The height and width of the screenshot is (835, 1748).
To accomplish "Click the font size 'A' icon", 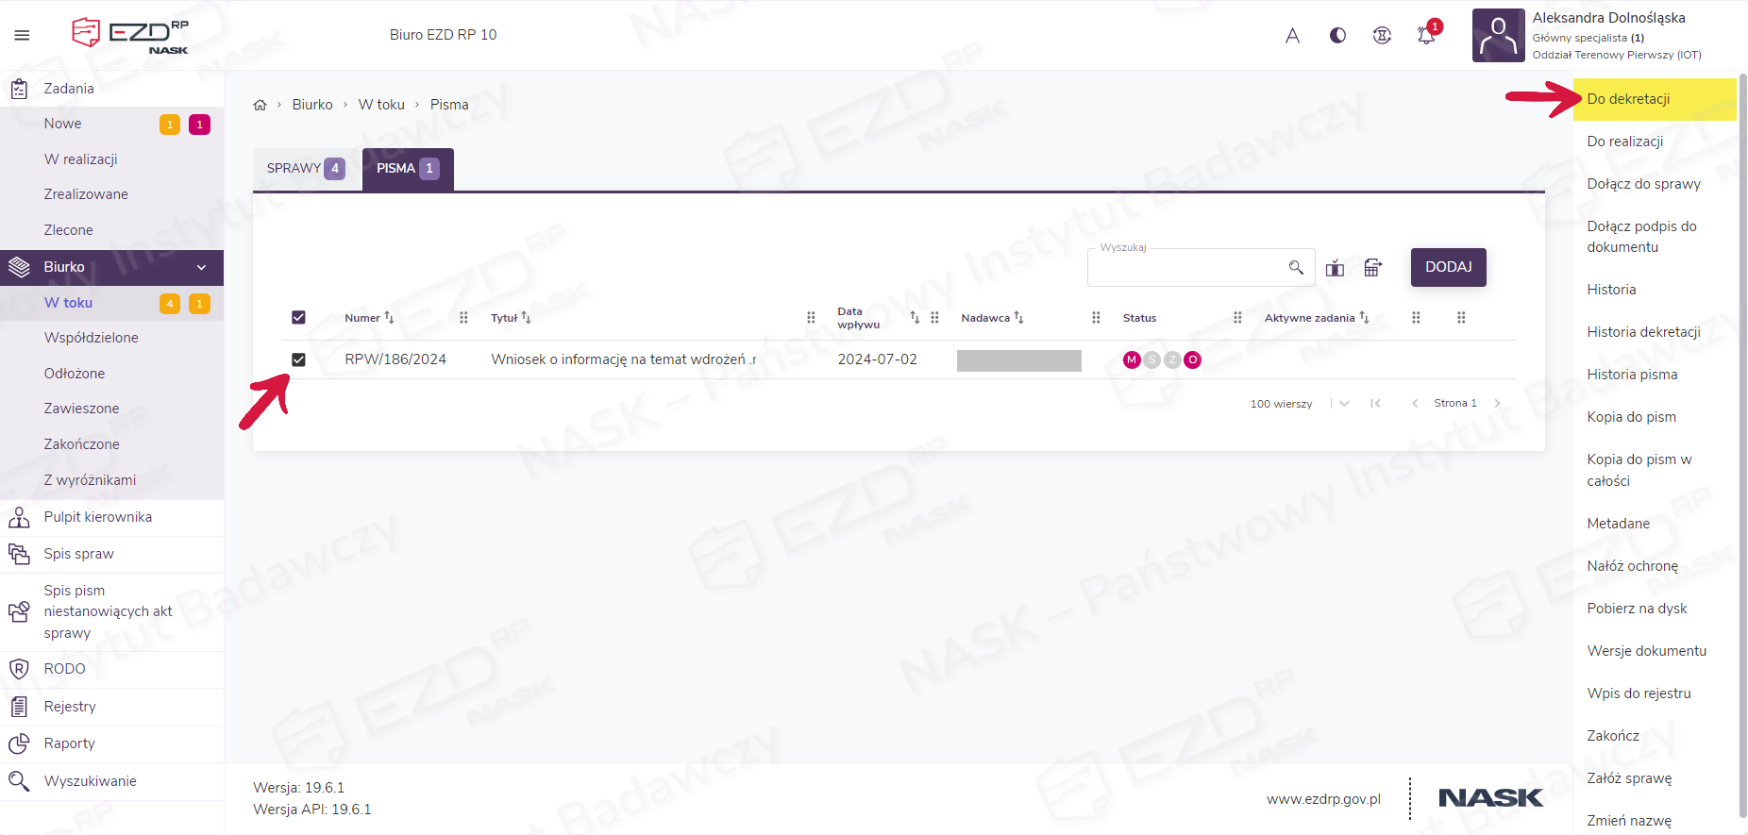I will (x=1292, y=36).
